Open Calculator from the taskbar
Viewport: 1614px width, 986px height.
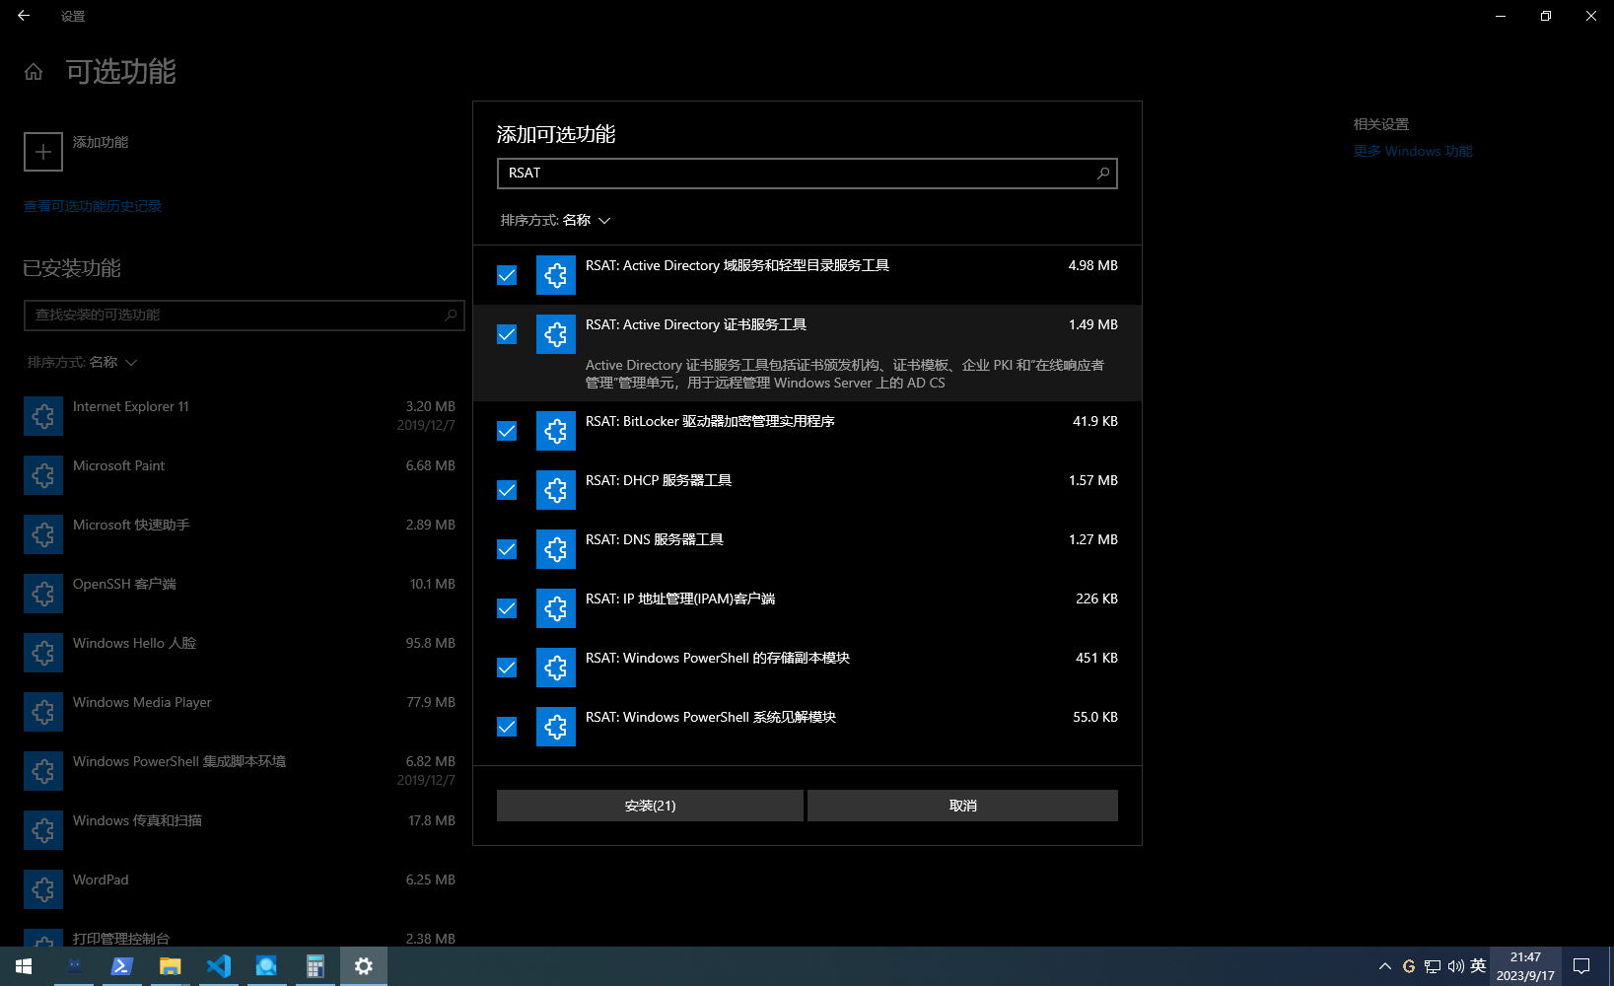[x=316, y=966]
